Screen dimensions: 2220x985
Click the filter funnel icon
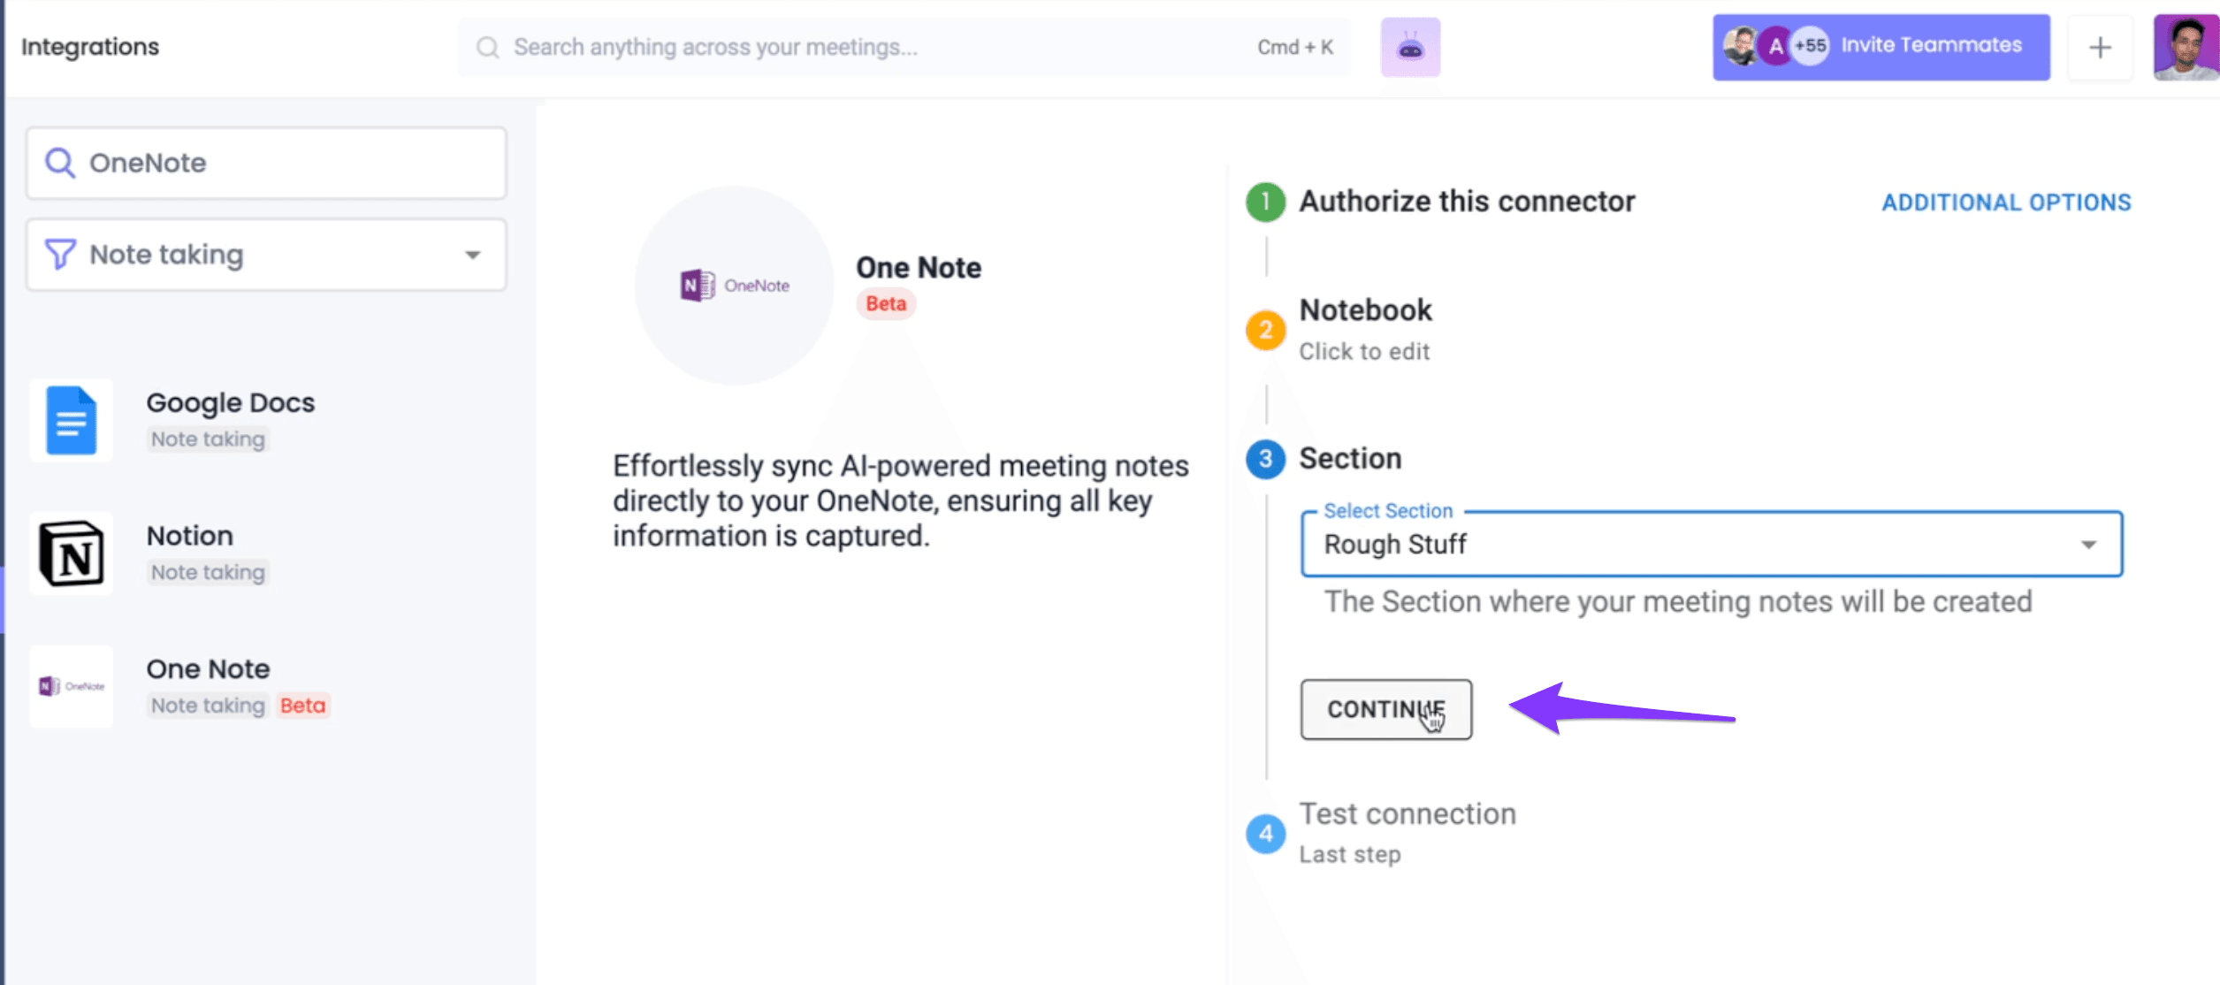tap(60, 255)
